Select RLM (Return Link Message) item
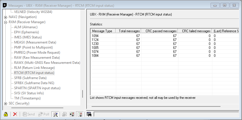This screenshot has width=242, height=120. point(34,68)
